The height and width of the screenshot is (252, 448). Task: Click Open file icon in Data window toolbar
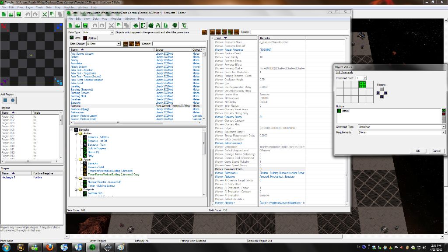pyautogui.click(x=78, y=25)
